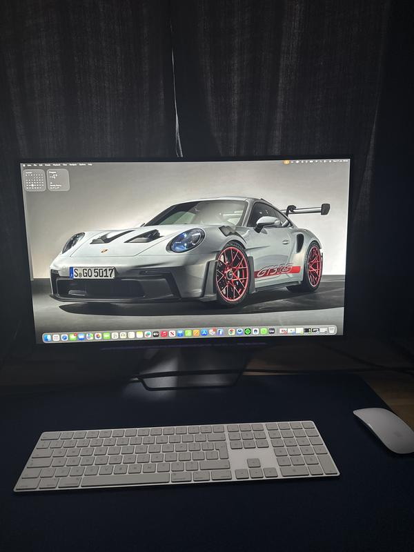The width and height of the screenshot is (414, 552).
Task: Open Keynote from the Dock
Action: click(x=180, y=333)
